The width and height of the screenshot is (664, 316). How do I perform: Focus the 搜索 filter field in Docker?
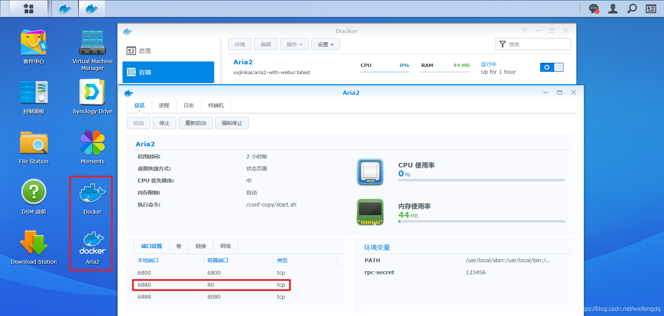533,44
